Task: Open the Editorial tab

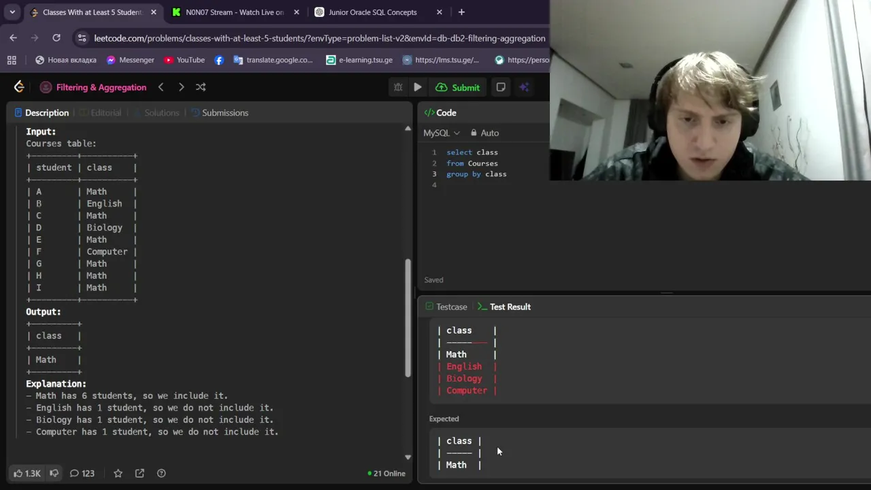Action: pos(100,113)
